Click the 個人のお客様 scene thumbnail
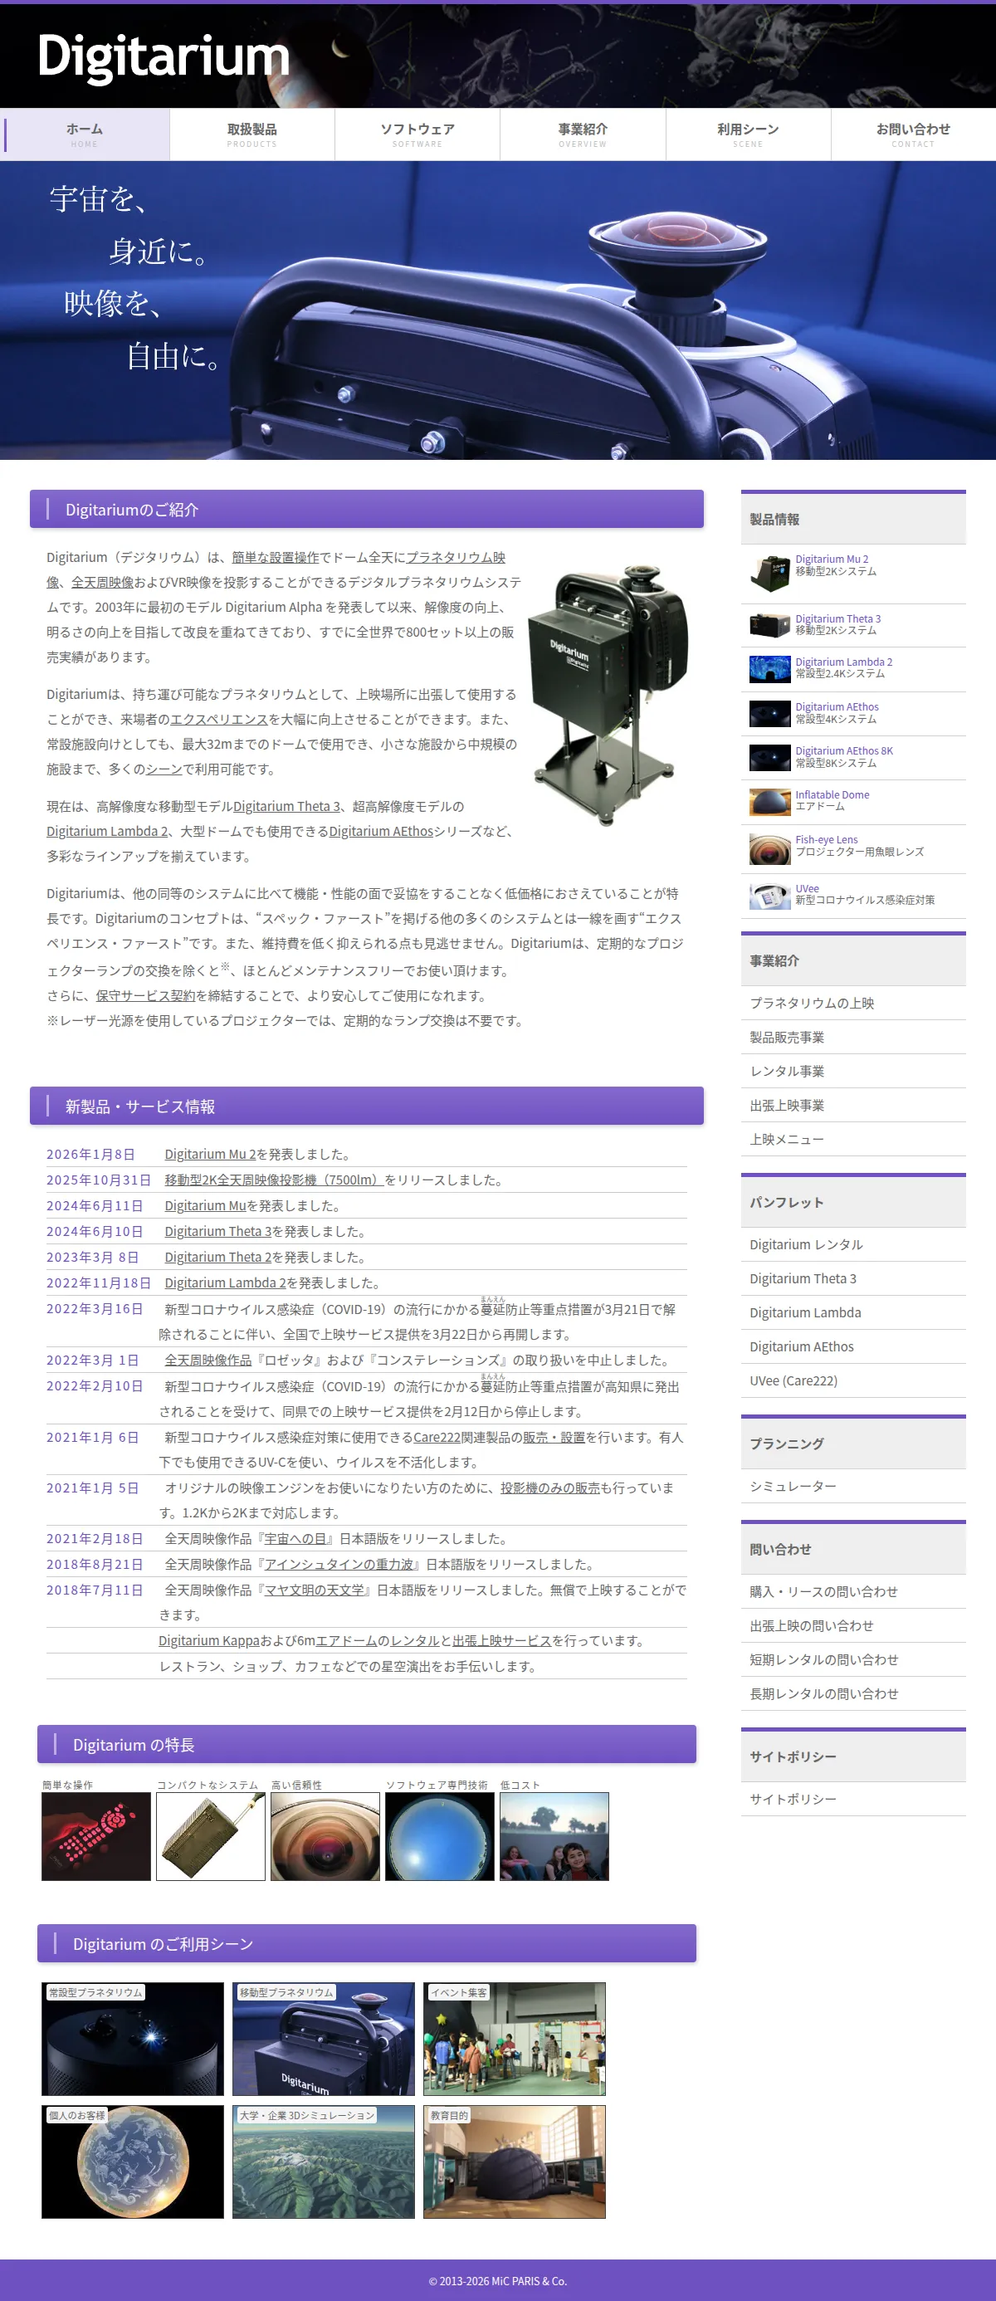The width and height of the screenshot is (996, 2301). pos(132,2162)
